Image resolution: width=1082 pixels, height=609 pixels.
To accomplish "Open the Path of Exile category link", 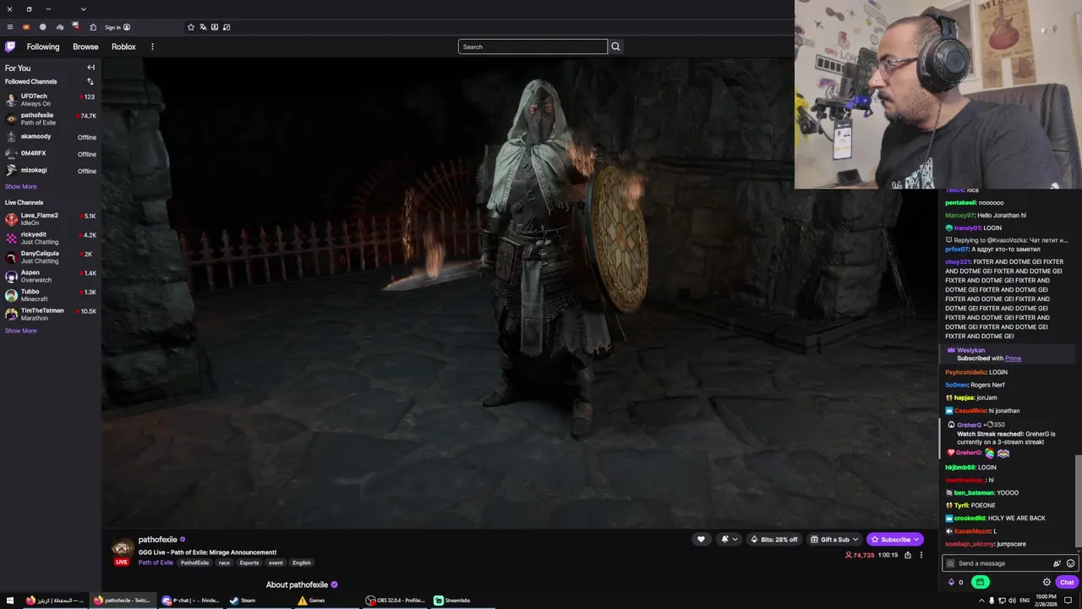I will pos(156,562).
